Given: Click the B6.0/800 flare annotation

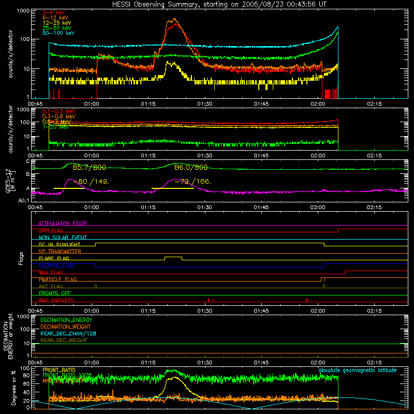Looking at the screenshot, I should pyautogui.click(x=191, y=167).
